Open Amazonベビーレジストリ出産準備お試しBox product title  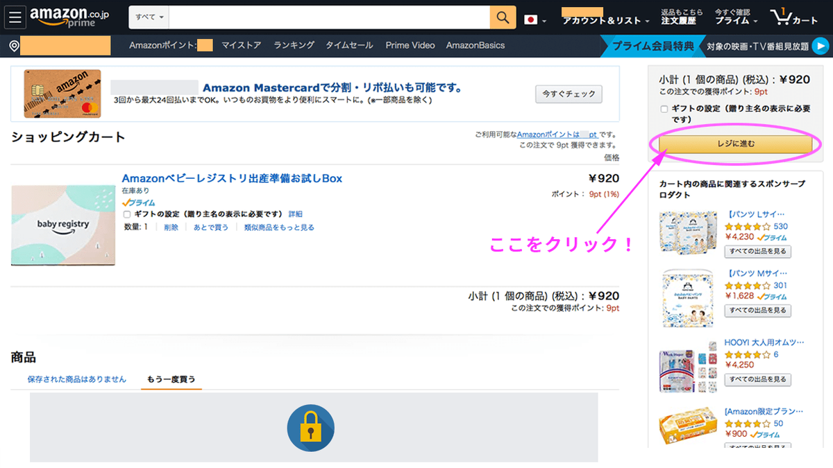click(232, 178)
